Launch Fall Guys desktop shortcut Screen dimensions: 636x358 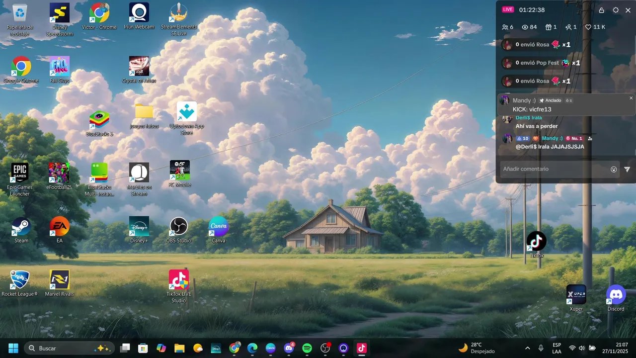60,70
